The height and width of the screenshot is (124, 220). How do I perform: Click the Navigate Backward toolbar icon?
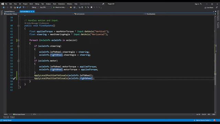pos(3,8)
